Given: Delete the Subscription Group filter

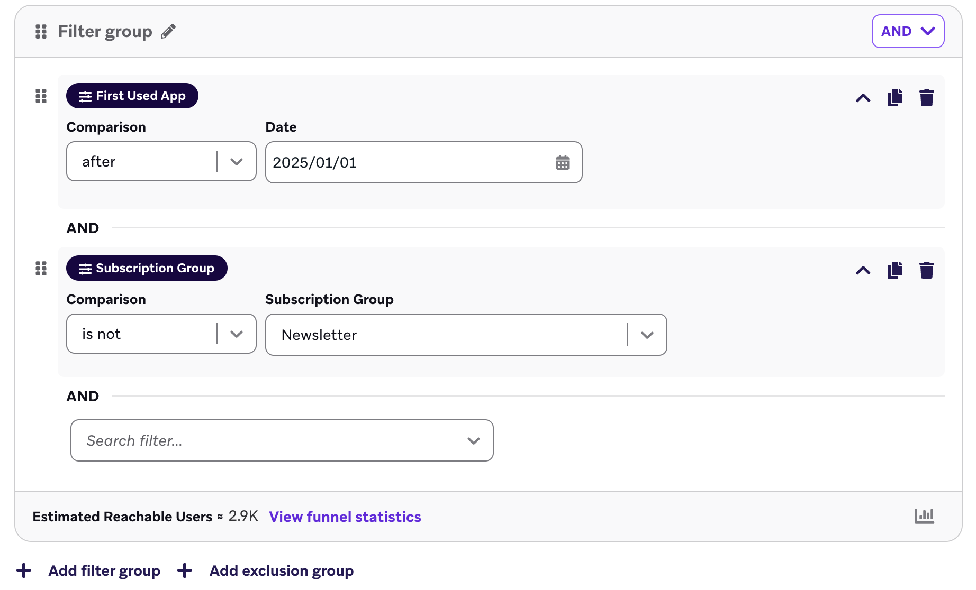Looking at the screenshot, I should (x=926, y=270).
